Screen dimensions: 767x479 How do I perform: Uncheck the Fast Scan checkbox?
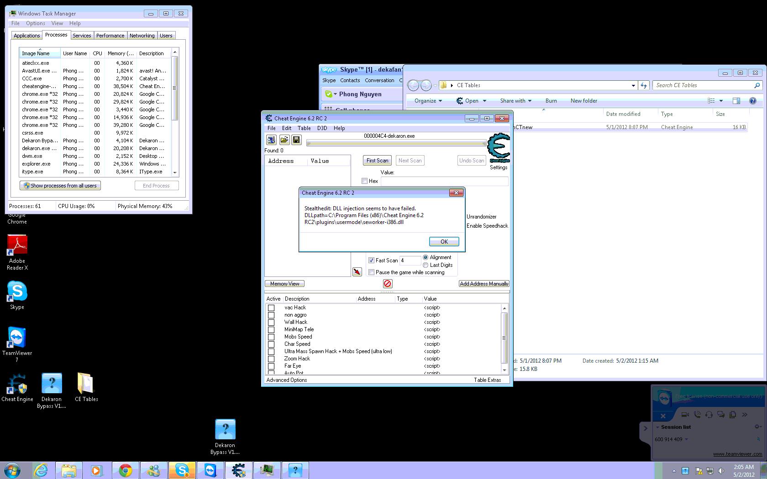pyautogui.click(x=371, y=260)
